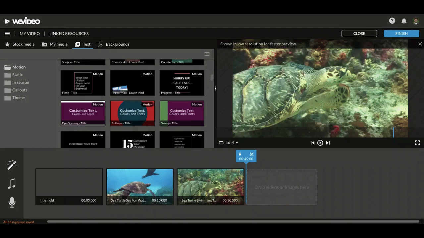
Task: Click the preview seek bar
Action: tap(320, 132)
